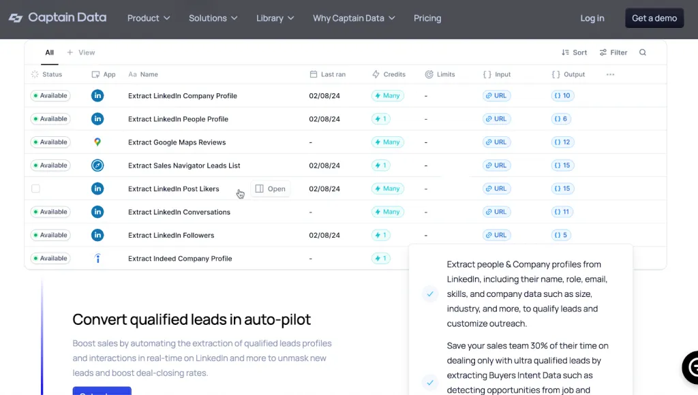Click URL input badge for Sales Navigator Leads List
698x395 pixels.
tap(496, 165)
